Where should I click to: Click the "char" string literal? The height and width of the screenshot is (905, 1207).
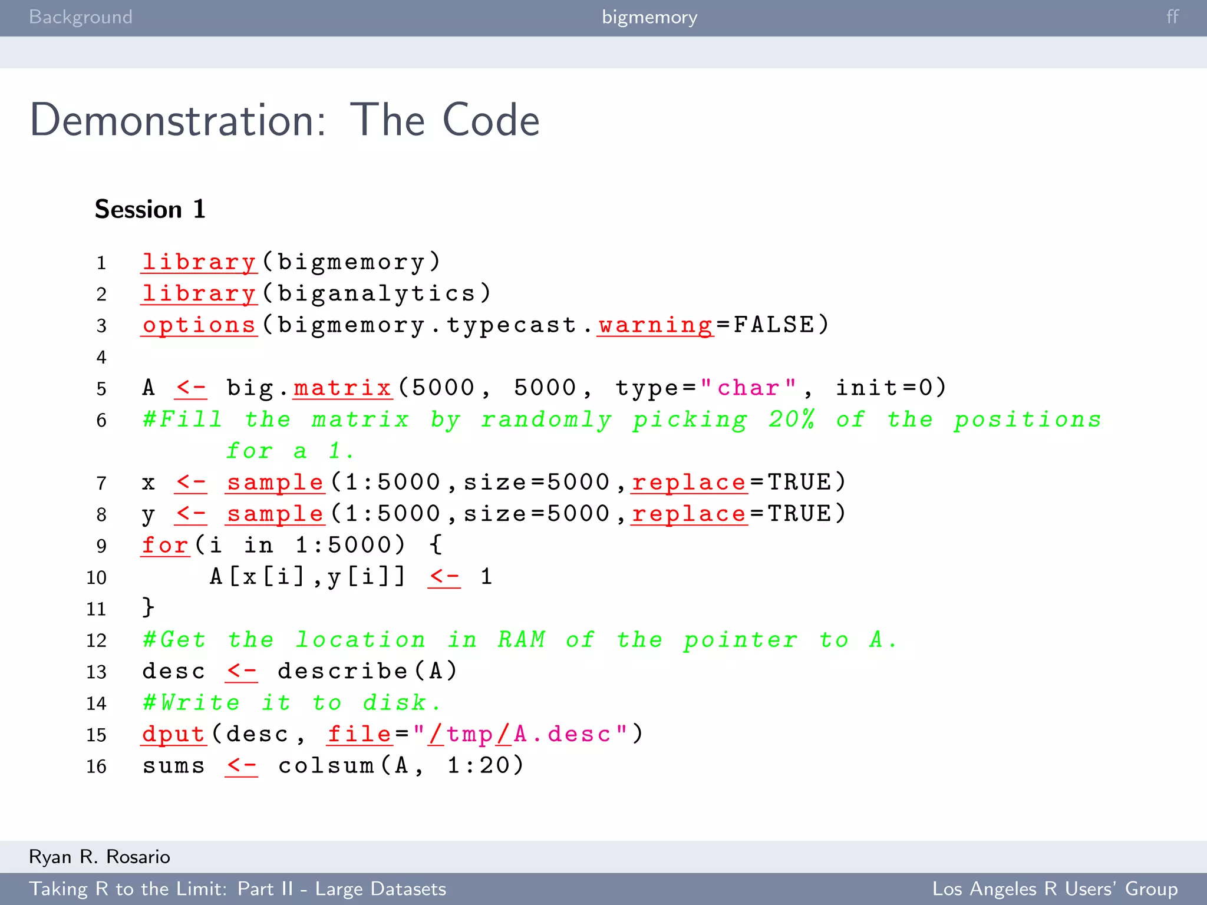[x=748, y=388]
